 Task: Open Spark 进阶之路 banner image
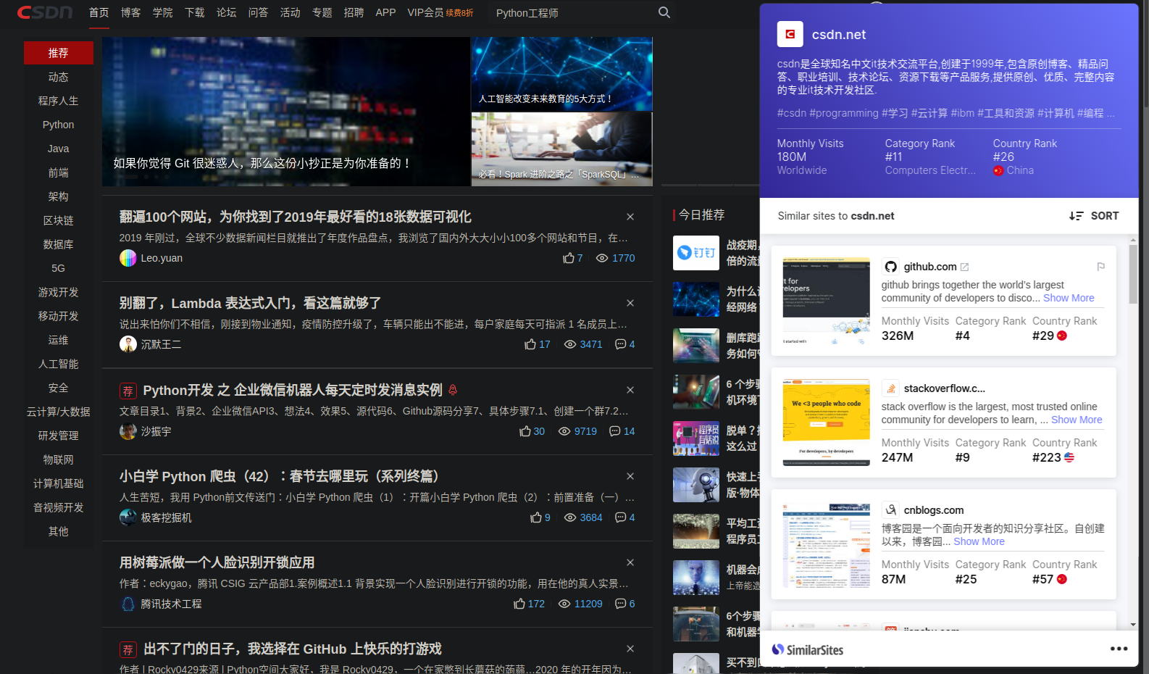[x=562, y=149]
